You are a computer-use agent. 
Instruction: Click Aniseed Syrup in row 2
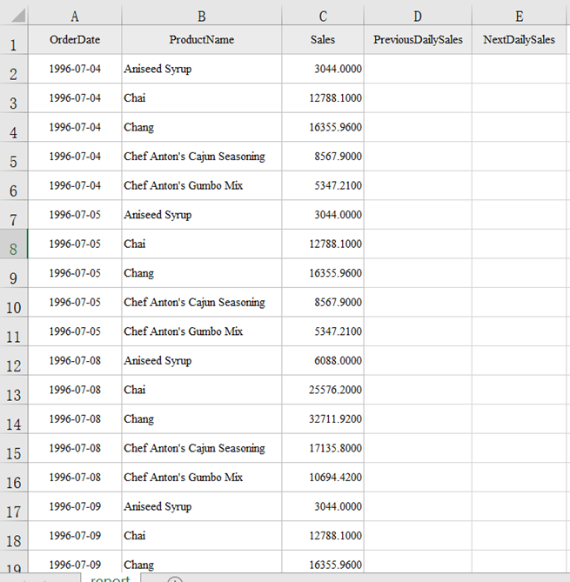pyautogui.click(x=158, y=69)
